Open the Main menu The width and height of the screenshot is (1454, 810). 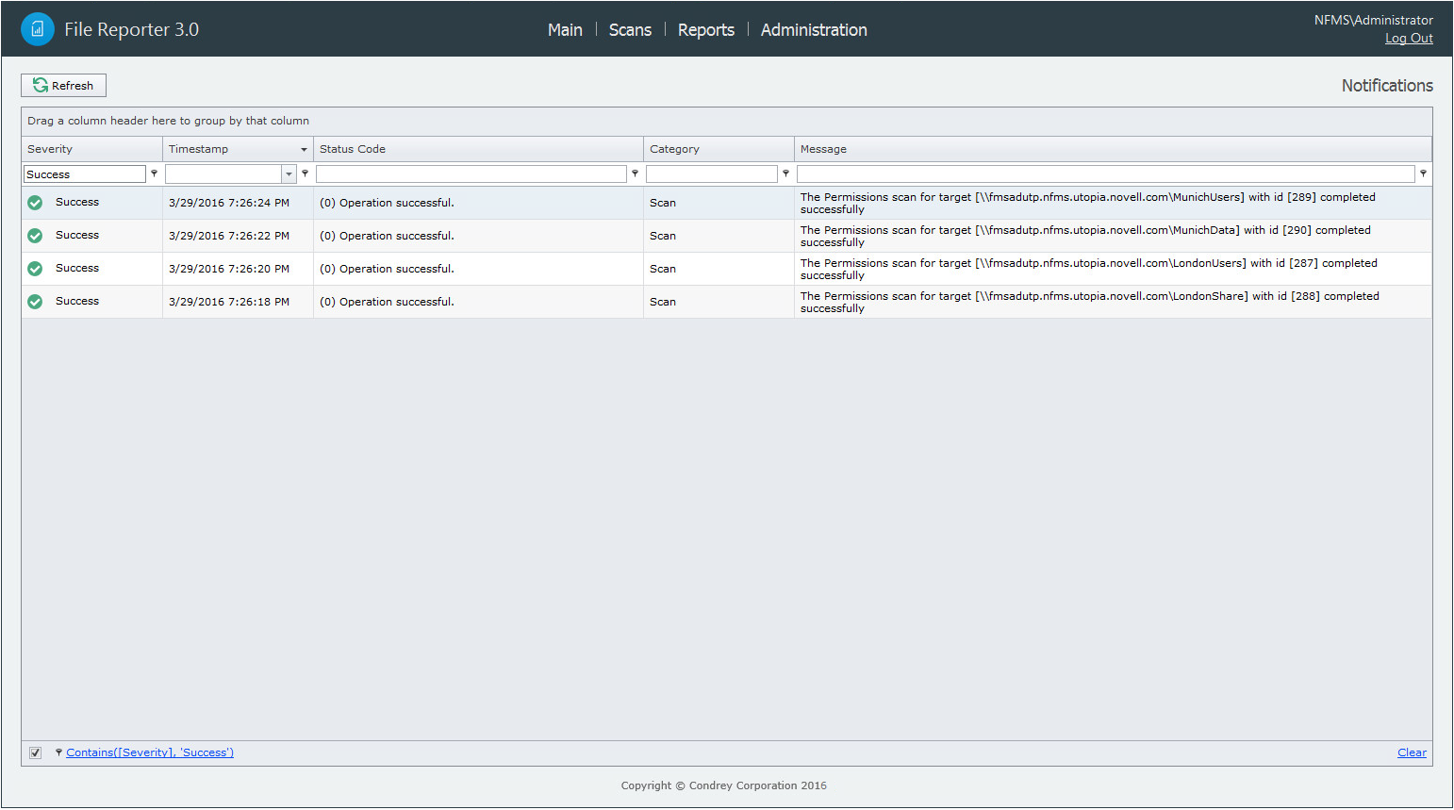click(565, 30)
